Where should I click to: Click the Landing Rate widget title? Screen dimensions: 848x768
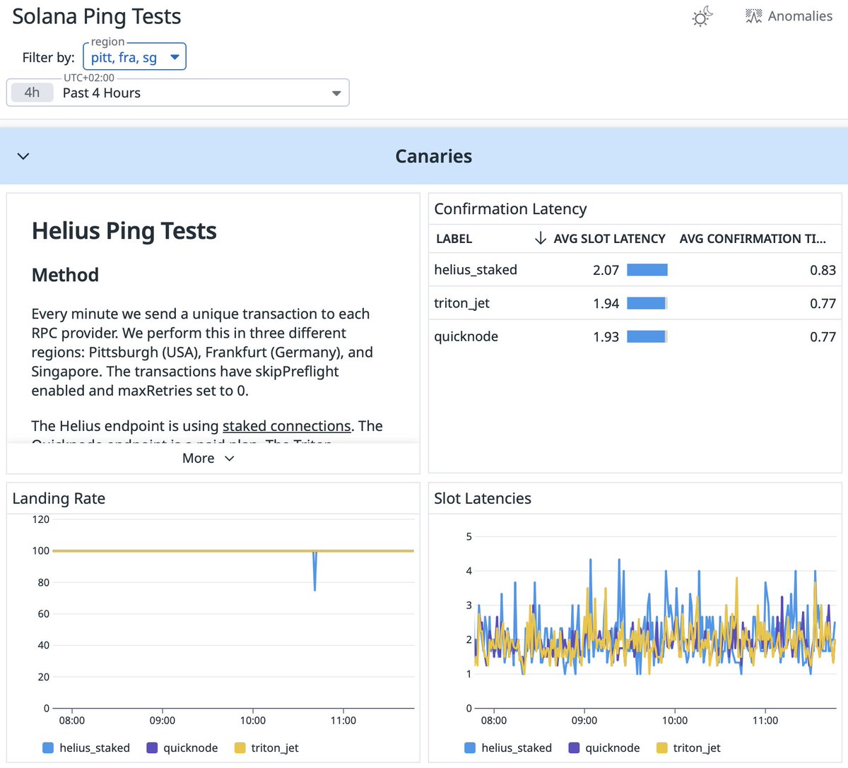click(59, 498)
